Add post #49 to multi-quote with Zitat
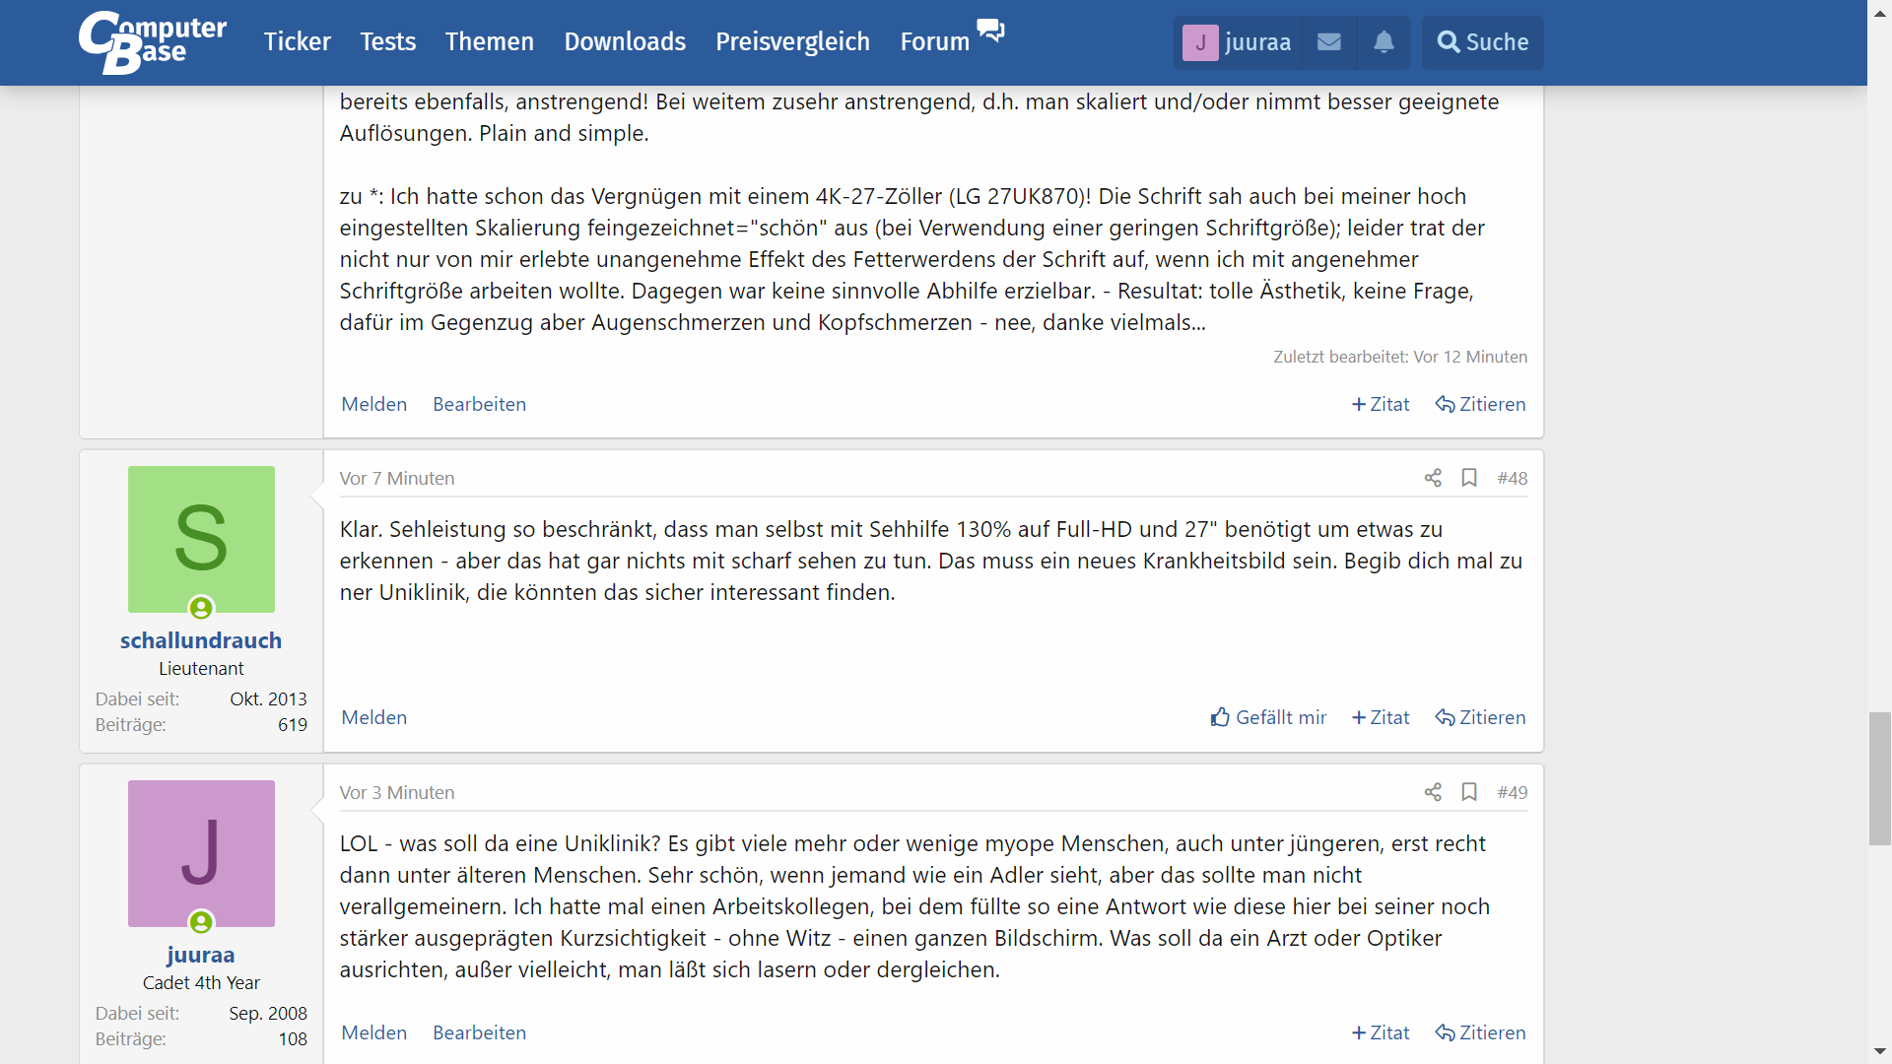The image size is (1892, 1064). point(1381,1032)
